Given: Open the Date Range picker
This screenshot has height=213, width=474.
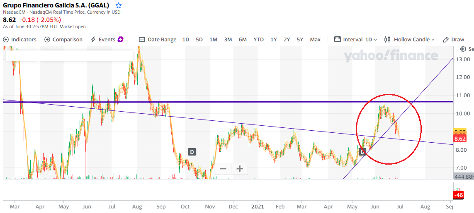Looking at the screenshot, I should pyautogui.click(x=158, y=40).
